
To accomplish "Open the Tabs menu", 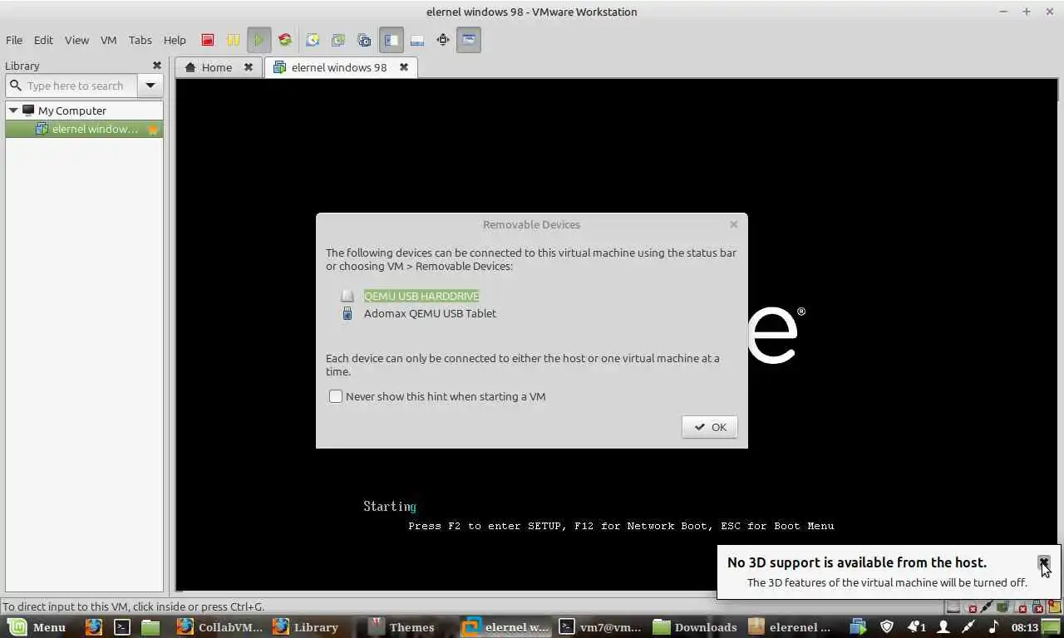I will (x=140, y=40).
